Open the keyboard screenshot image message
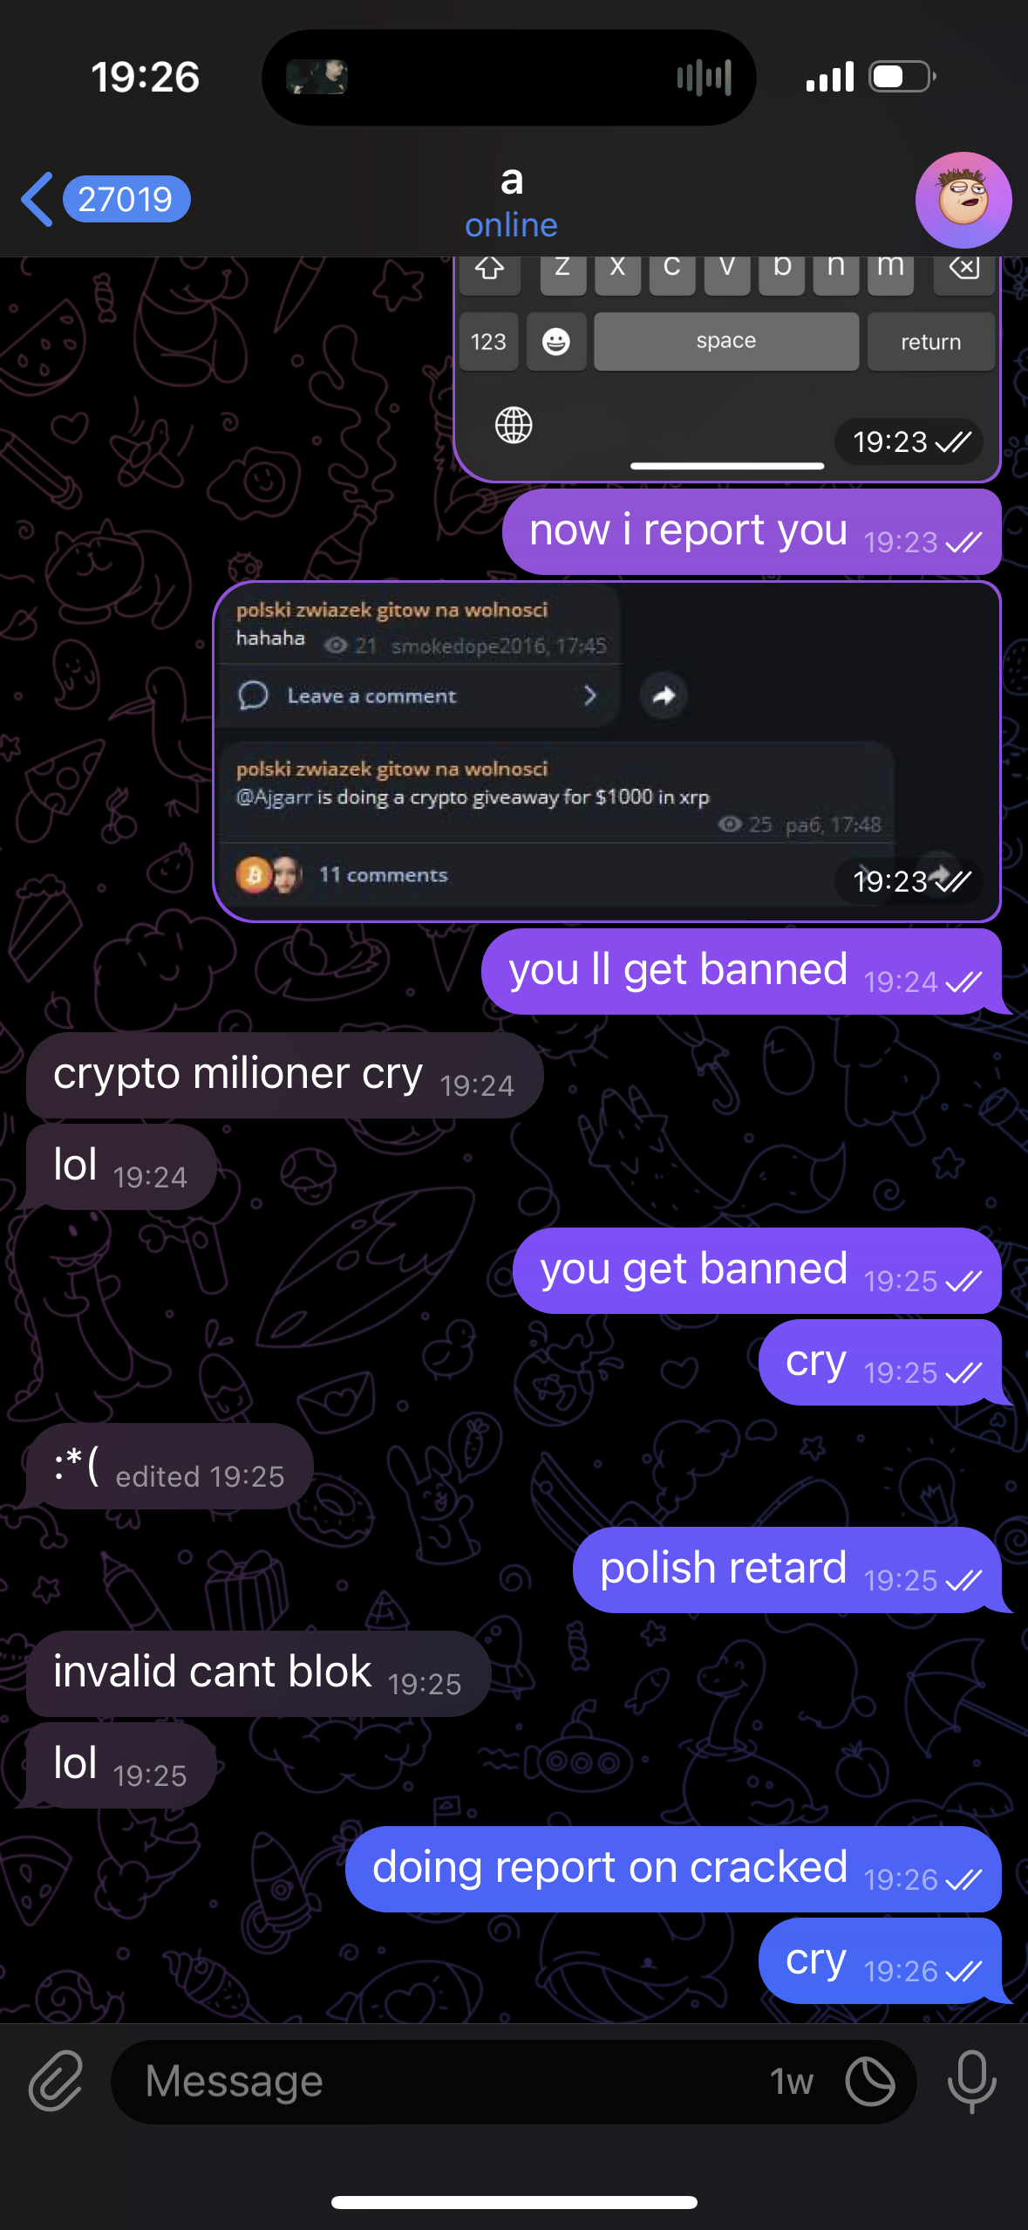The image size is (1028, 2230). [x=726, y=368]
